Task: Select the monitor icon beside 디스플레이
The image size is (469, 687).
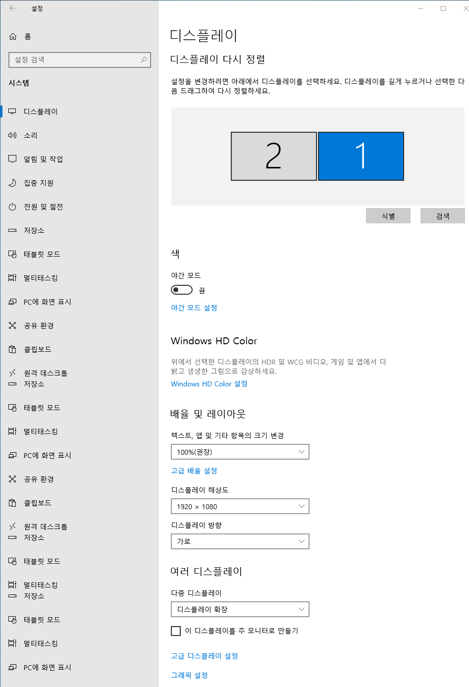Action: coord(12,111)
